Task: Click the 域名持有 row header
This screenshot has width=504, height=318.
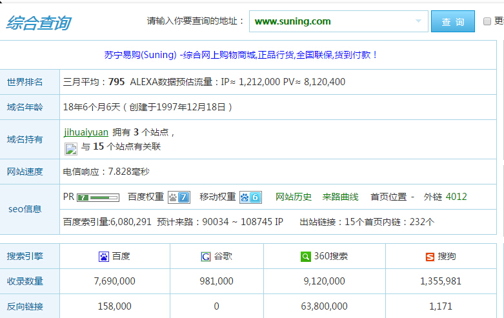Action: (x=30, y=139)
